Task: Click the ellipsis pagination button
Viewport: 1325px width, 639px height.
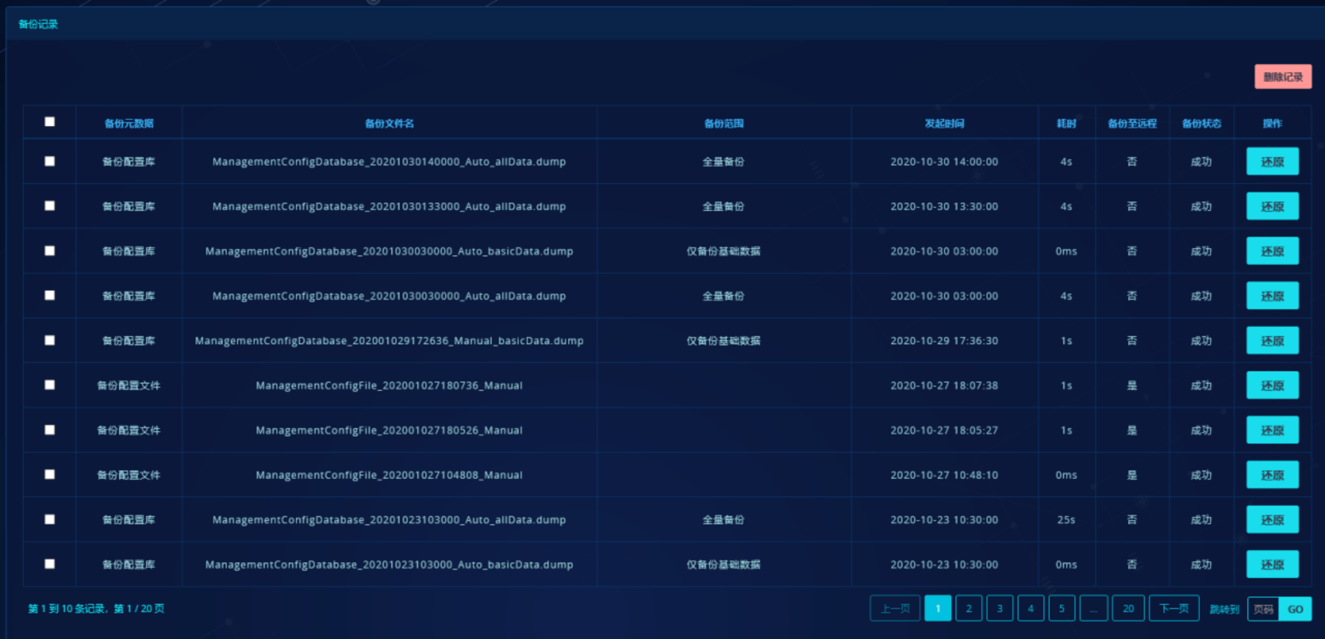Action: [x=1093, y=608]
